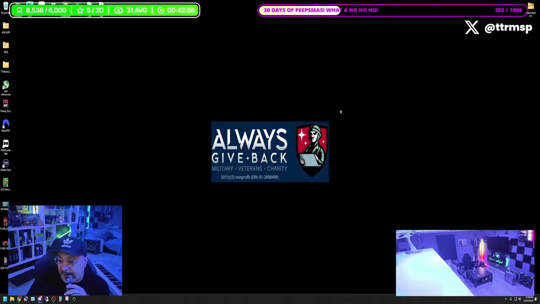
Task: Open the clock and date panel
Action: (528, 299)
